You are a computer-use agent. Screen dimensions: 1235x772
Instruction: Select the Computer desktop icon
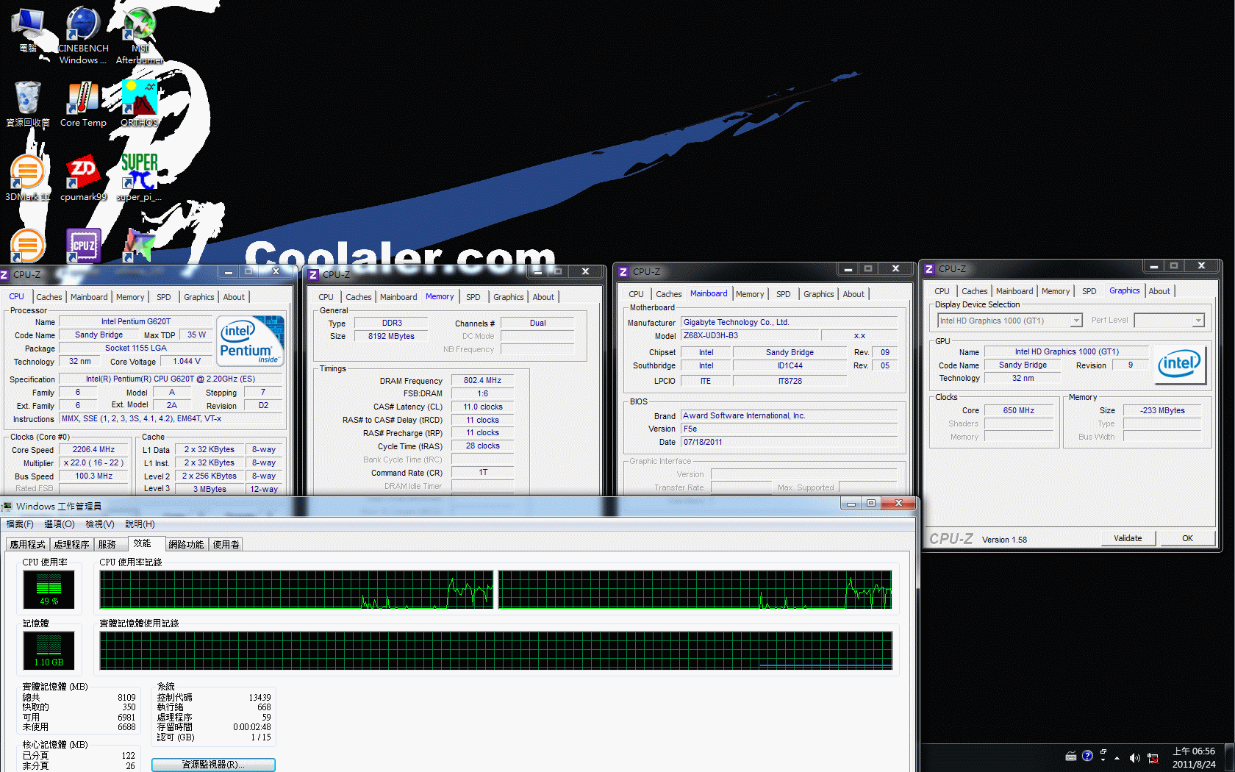[27, 30]
